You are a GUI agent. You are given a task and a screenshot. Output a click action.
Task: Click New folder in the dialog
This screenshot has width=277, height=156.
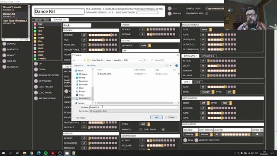pyautogui.click(x=91, y=65)
